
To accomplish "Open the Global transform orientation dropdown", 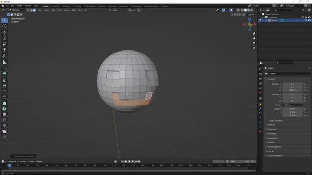I will pos(115,10).
